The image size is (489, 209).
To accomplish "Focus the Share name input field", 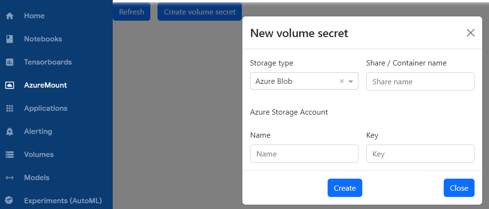I will (420, 81).
